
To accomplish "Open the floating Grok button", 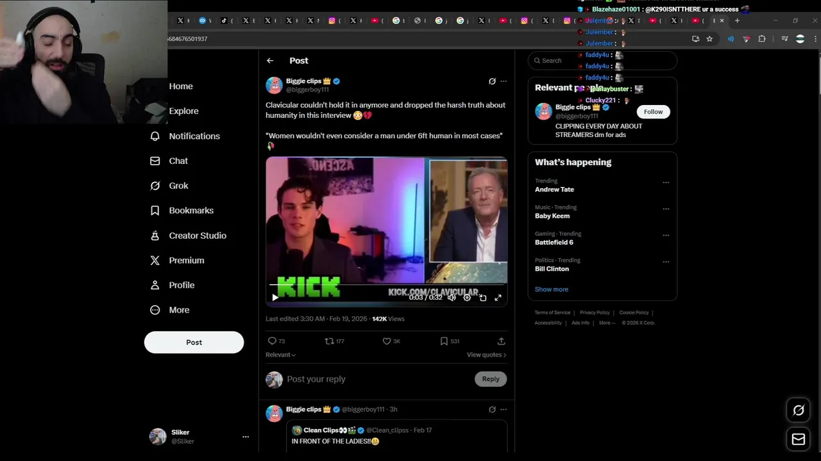I will click(x=799, y=410).
